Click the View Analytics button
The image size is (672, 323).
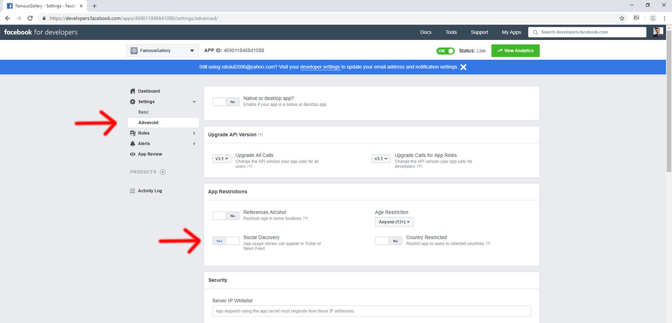[515, 51]
